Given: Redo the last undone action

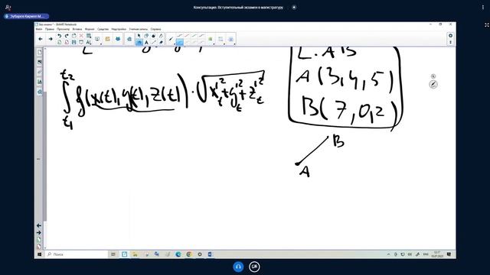Looking at the screenshot, I should [x=67, y=36].
